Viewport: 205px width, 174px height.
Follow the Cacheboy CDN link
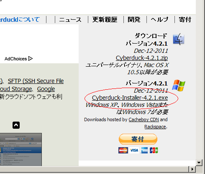point(143,119)
